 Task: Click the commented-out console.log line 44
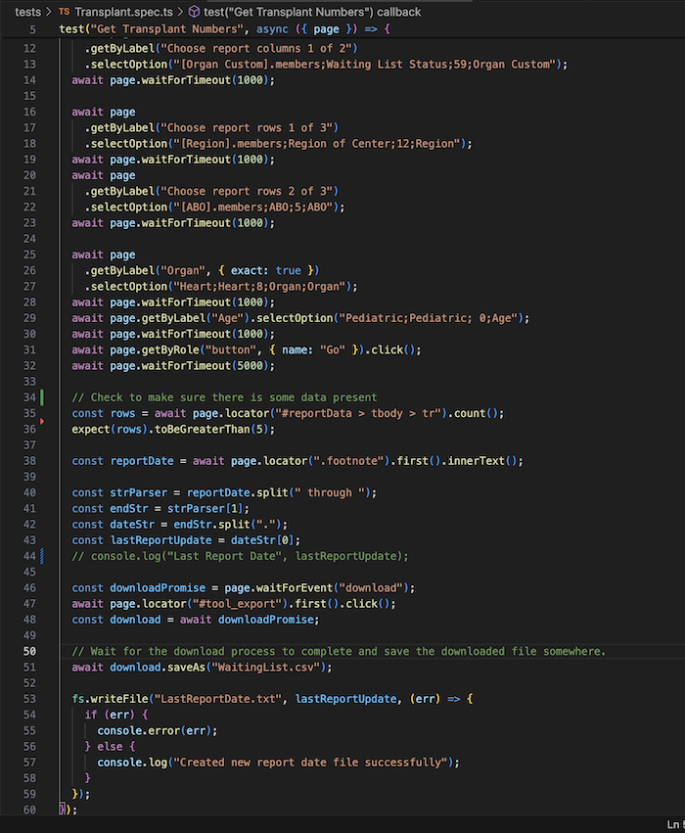(241, 556)
